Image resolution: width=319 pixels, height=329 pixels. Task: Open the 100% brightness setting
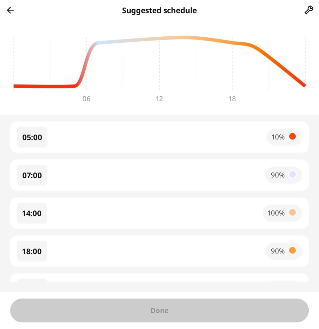click(276, 213)
